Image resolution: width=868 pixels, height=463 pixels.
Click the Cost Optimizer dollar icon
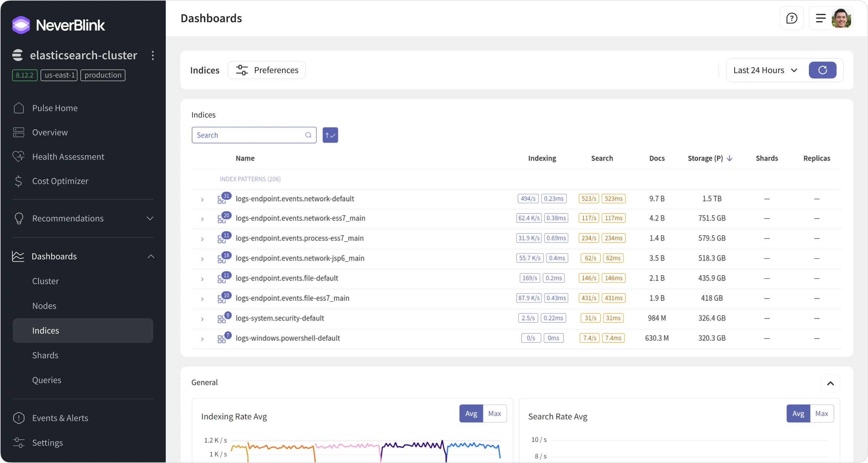coord(18,181)
